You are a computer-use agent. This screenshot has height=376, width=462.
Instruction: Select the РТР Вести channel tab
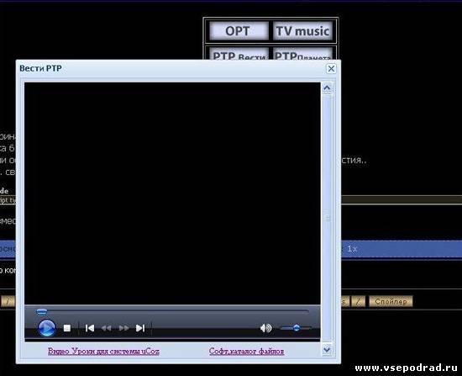click(239, 54)
